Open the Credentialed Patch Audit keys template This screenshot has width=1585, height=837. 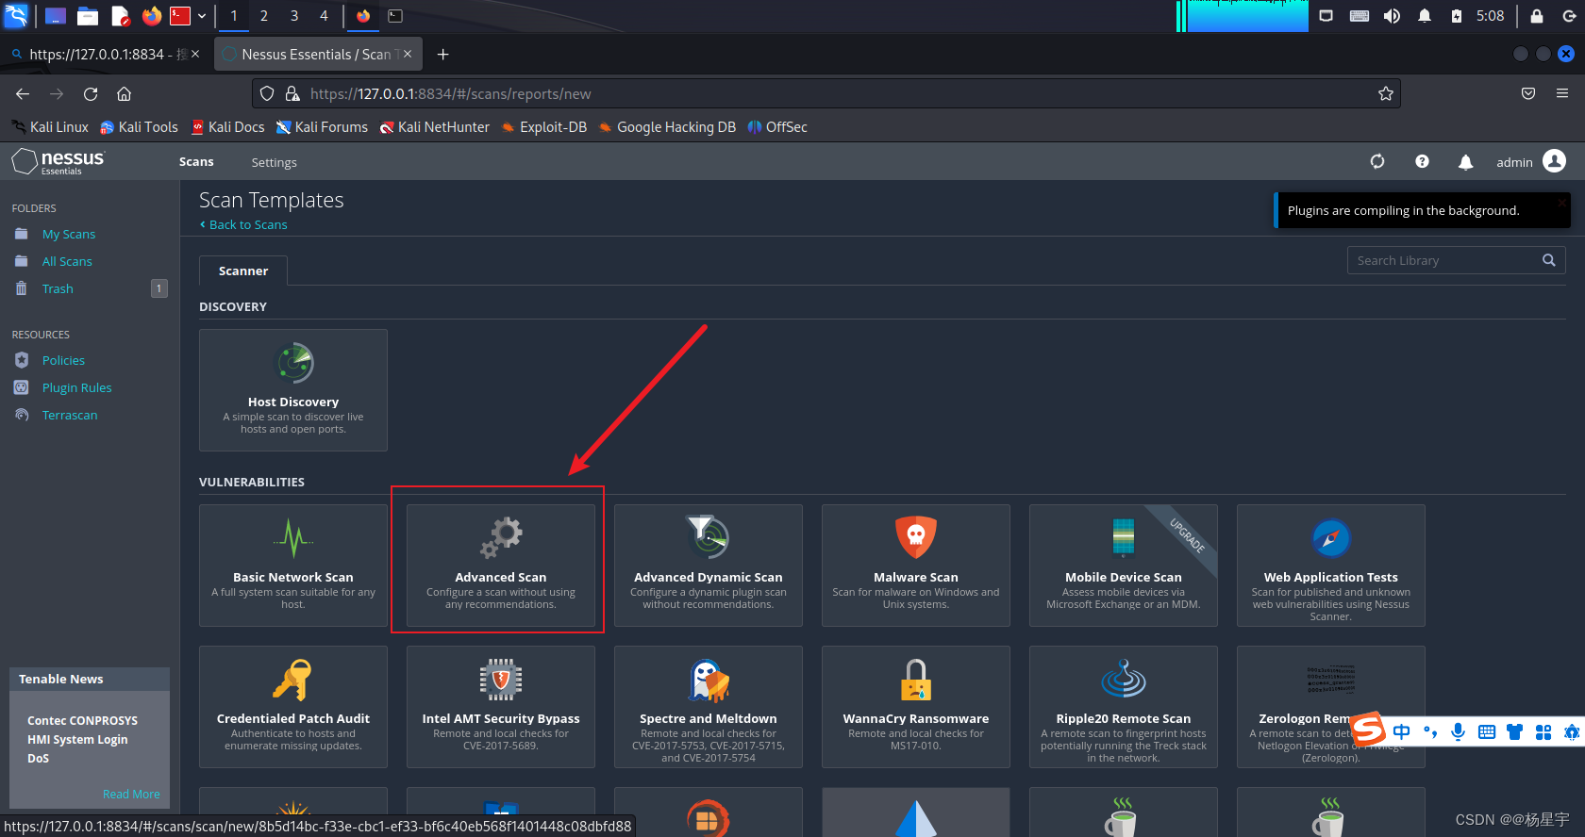293,707
